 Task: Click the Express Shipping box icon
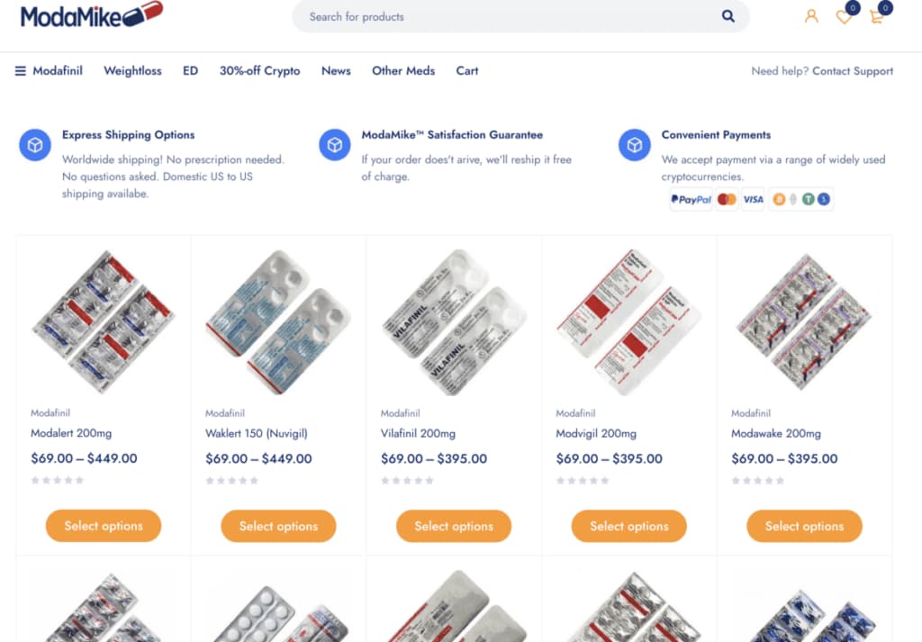tap(35, 145)
